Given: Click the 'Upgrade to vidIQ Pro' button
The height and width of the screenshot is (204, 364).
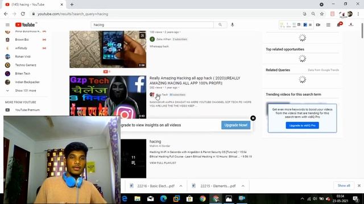Looking at the screenshot, I should [x=302, y=125].
